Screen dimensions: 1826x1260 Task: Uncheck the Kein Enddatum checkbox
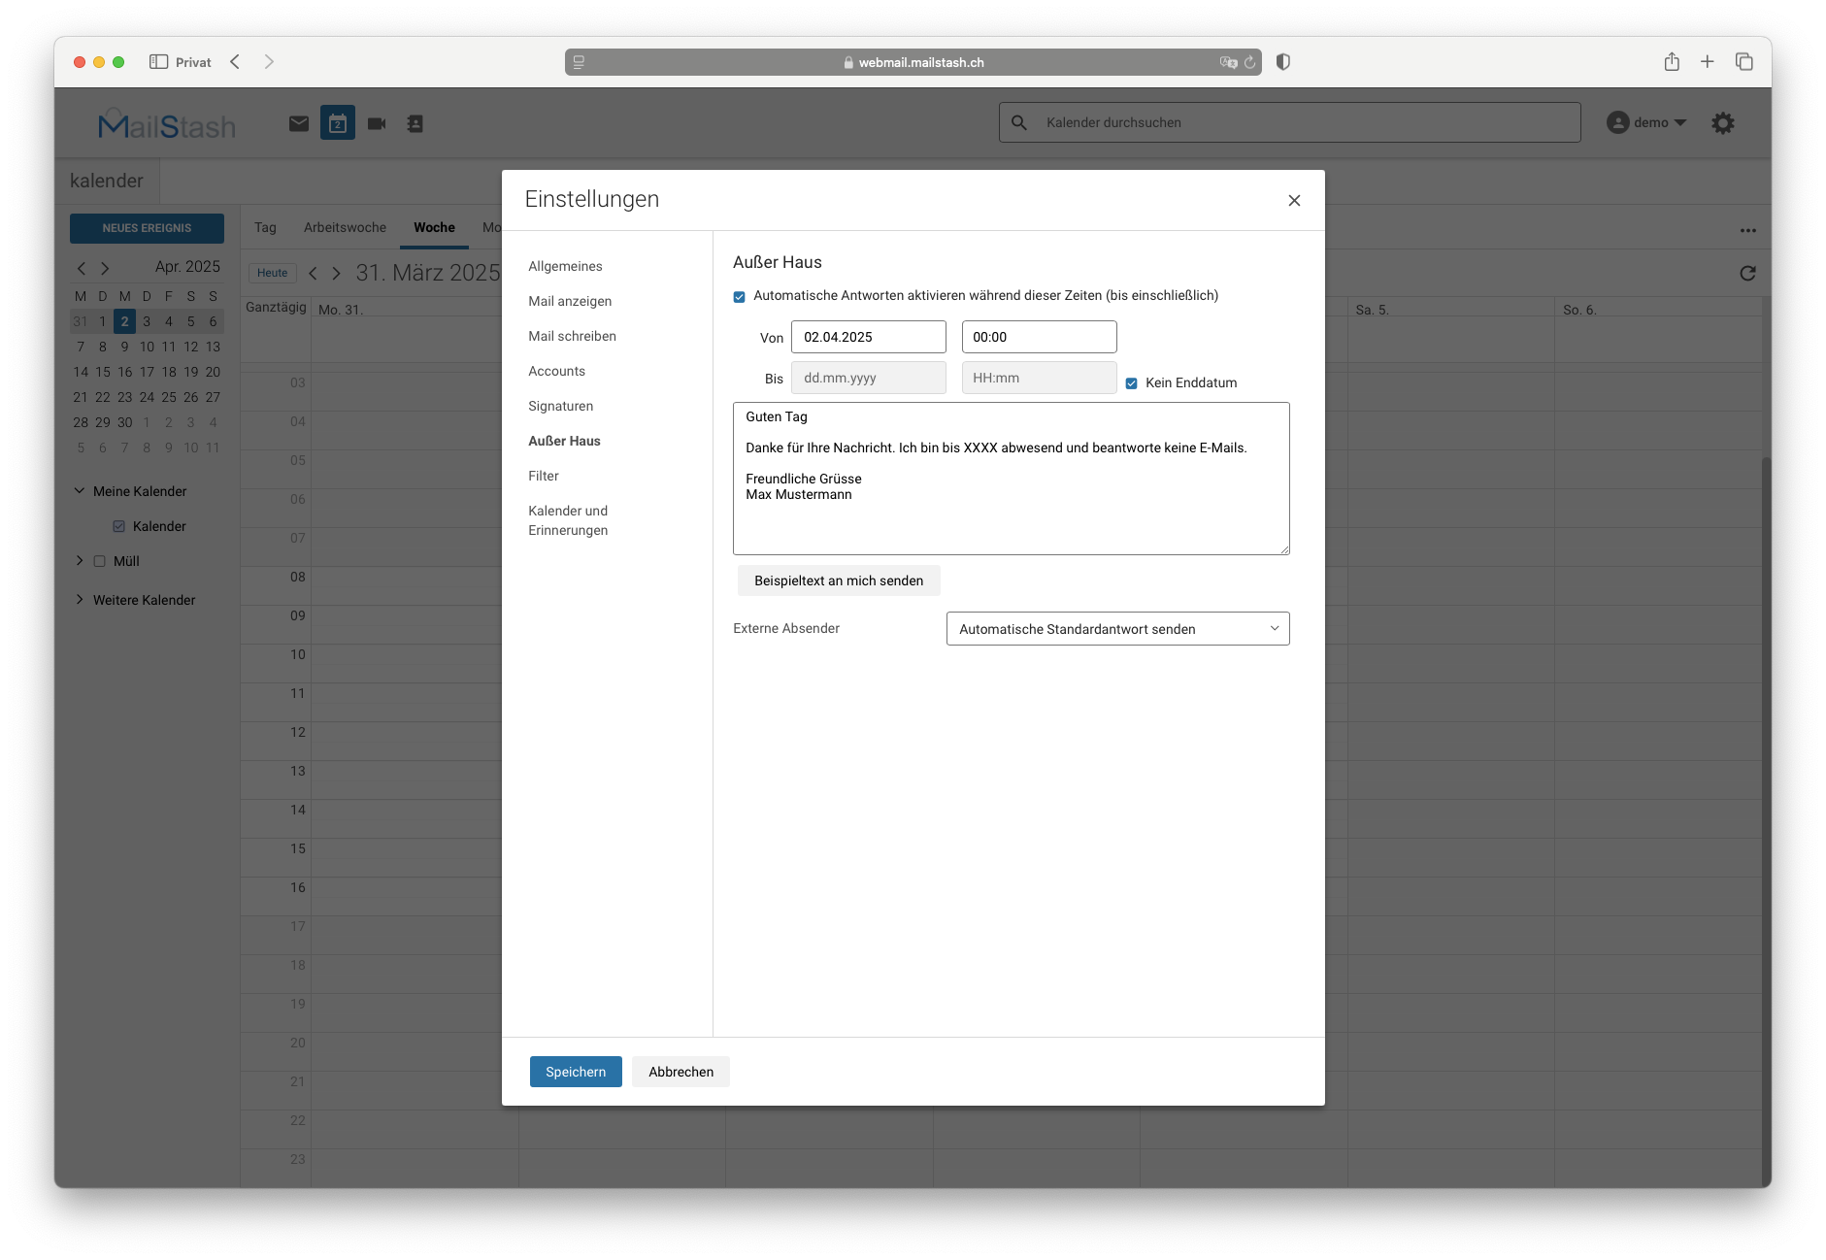click(x=1132, y=383)
